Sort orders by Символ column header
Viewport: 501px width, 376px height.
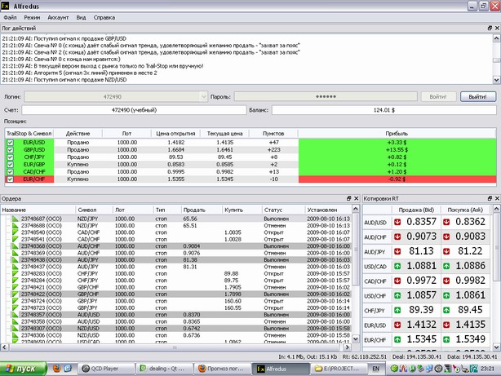pos(94,210)
